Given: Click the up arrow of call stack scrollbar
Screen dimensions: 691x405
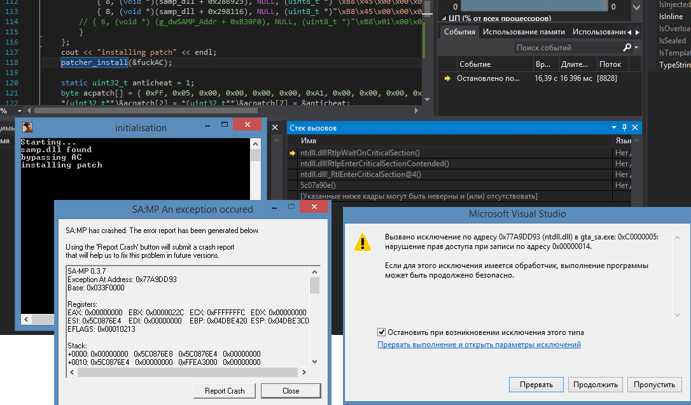Looking at the screenshot, I should point(636,140).
